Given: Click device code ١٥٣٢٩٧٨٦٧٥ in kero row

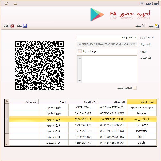Looking at the screenshot, I should [x=83, y=137].
